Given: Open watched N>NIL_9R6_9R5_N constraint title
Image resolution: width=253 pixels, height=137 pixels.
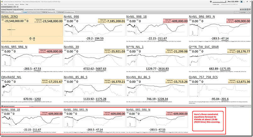Looking at the screenshot, I should [x=76, y=110].
